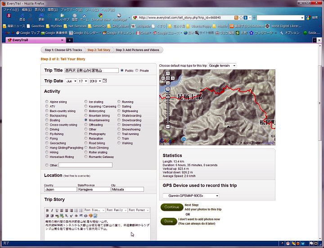Go to Step 1: Choose GPS Tracks
This screenshot has width=324, height=248.
click(63, 50)
